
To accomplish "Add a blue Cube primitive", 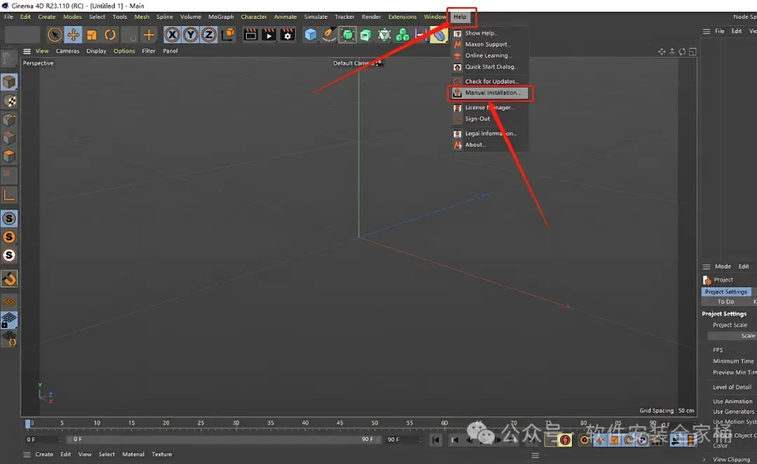I will (311, 35).
